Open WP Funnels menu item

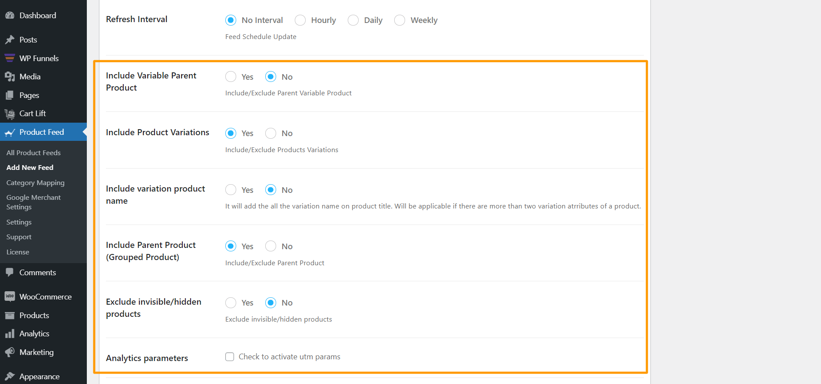[43, 58]
